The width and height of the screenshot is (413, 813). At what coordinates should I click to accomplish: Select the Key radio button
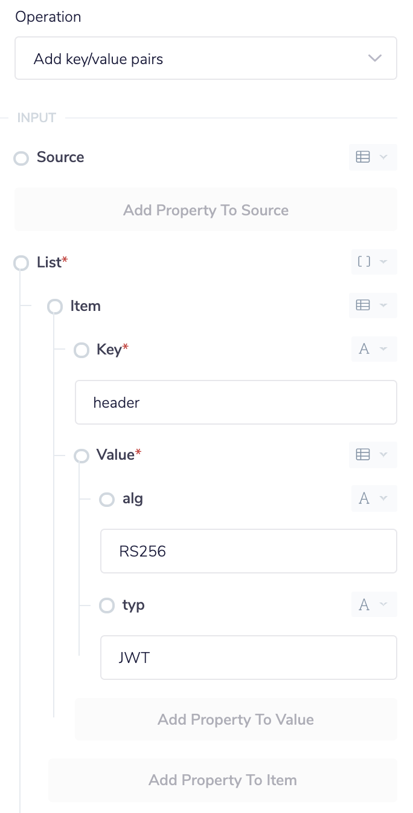click(82, 350)
